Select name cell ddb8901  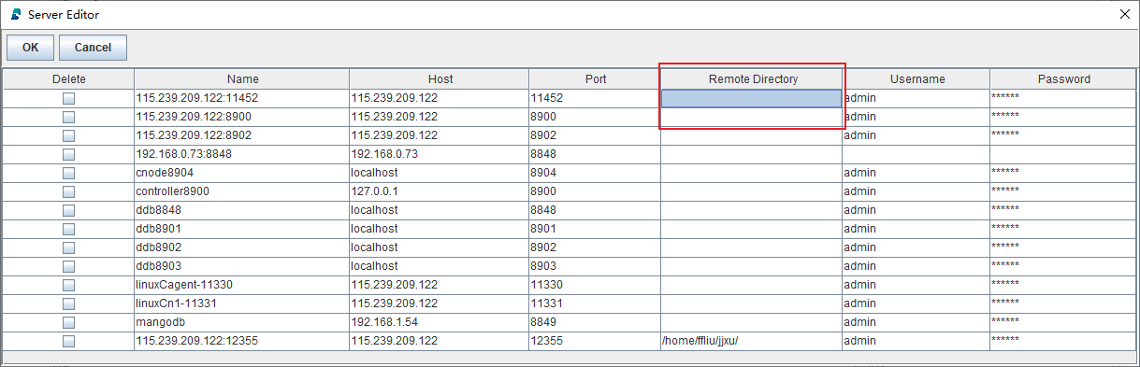pyautogui.click(x=242, y=229)
